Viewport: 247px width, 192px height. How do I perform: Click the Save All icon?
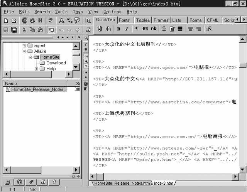tap(14, 30)
